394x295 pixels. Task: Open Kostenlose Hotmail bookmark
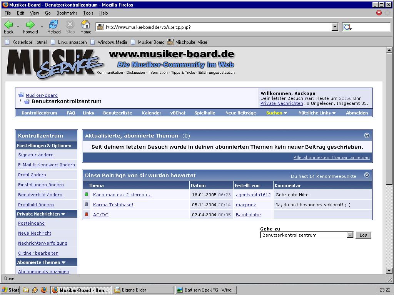pyautogui.click(x=27, y=42)
